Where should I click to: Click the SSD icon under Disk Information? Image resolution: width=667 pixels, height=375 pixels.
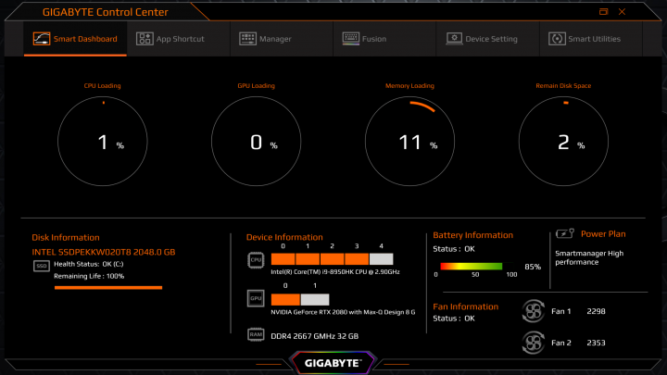point(42,266)
